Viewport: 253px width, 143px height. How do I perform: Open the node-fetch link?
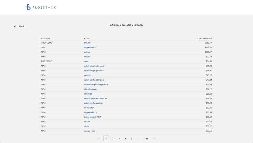(89, 108)
